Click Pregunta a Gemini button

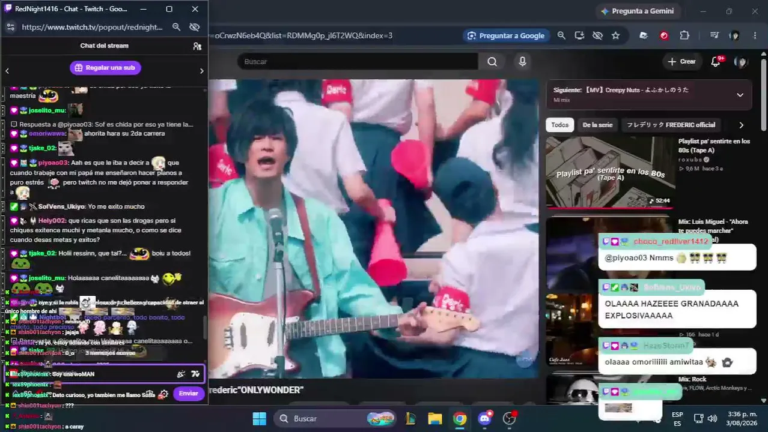coord(637,11)
